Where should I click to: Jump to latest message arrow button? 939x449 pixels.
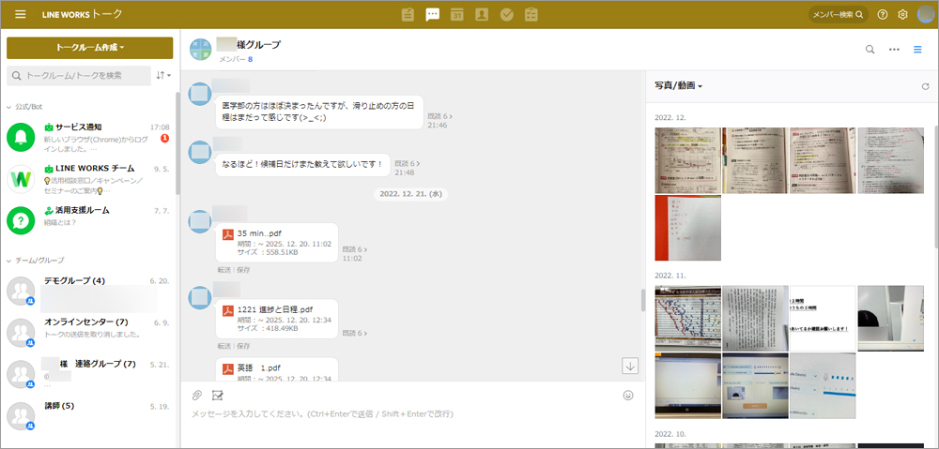pyautogui.click(x=630, y=366)
